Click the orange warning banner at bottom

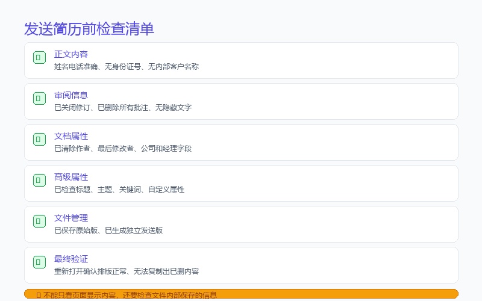click(241, 294)
